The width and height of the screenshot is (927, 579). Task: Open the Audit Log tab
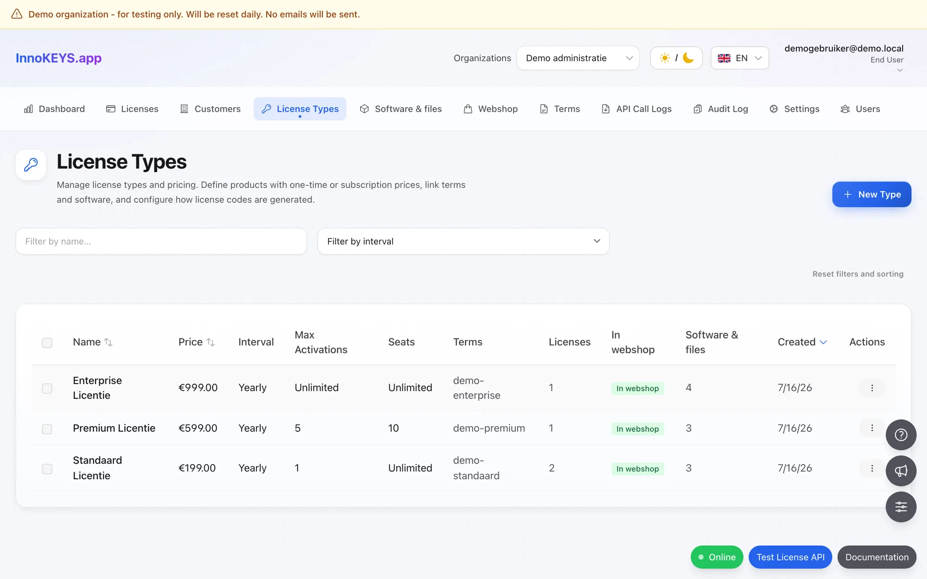[x=720, y=109]
